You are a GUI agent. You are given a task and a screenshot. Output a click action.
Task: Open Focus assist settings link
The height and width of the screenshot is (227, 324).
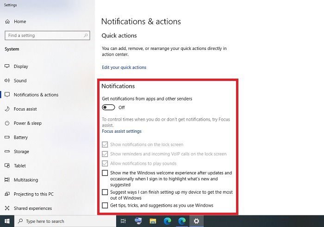(x=121, y=131)
